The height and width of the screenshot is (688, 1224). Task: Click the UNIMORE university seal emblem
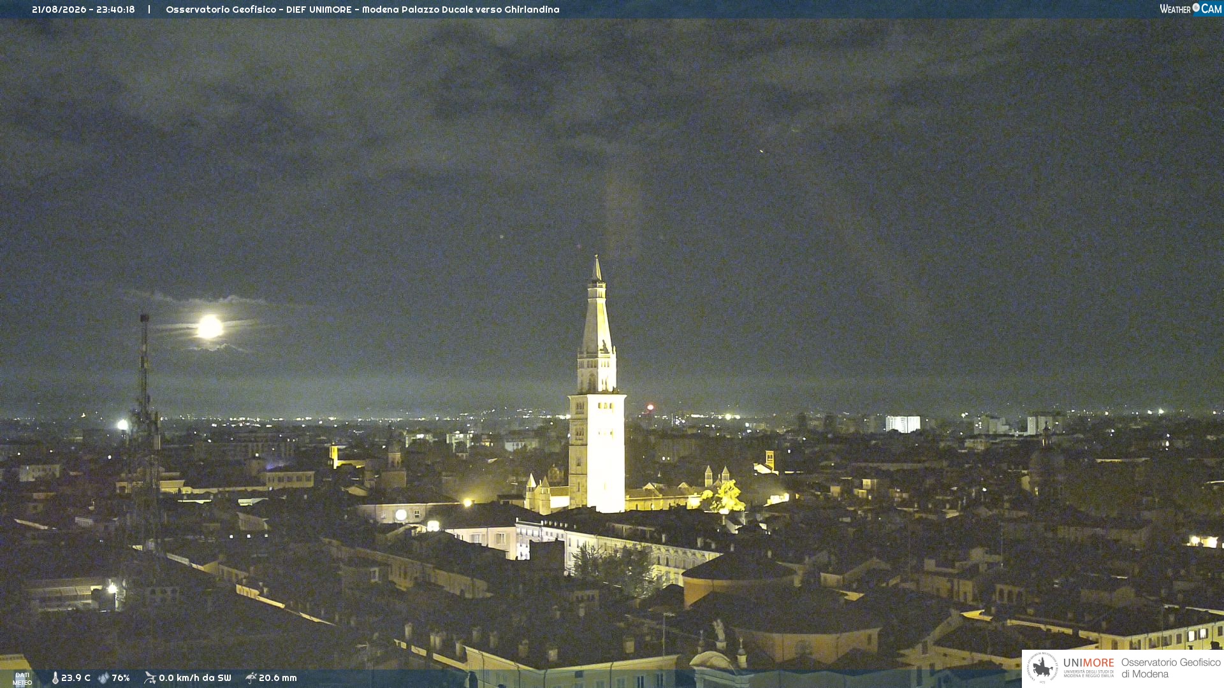pos(1042,668)
